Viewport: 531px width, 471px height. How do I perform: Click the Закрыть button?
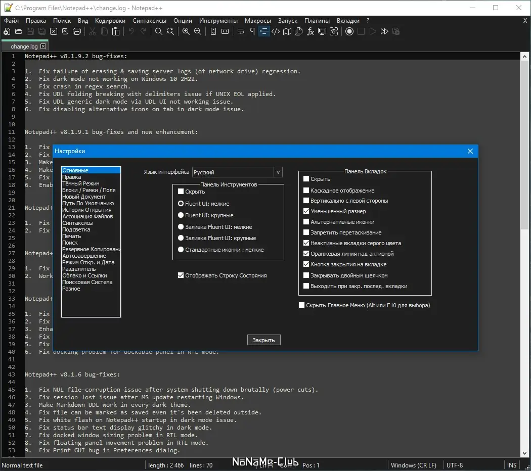tap(263, 340)
